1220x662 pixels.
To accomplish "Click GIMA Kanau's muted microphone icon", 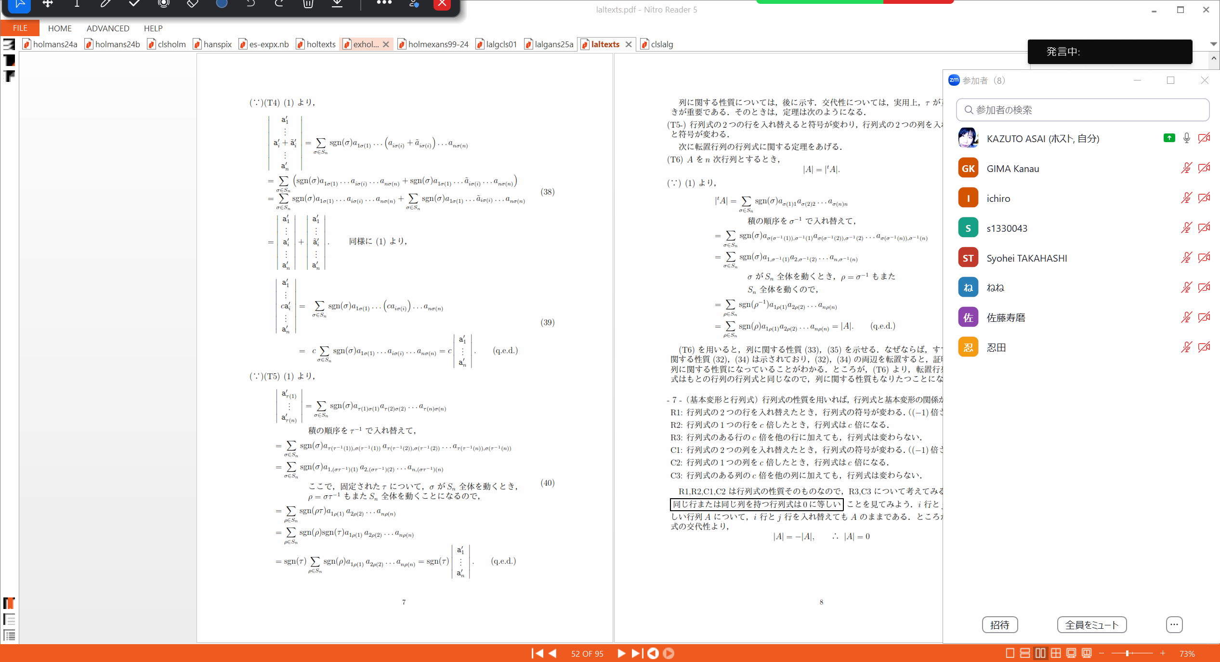I will 1186,168.
